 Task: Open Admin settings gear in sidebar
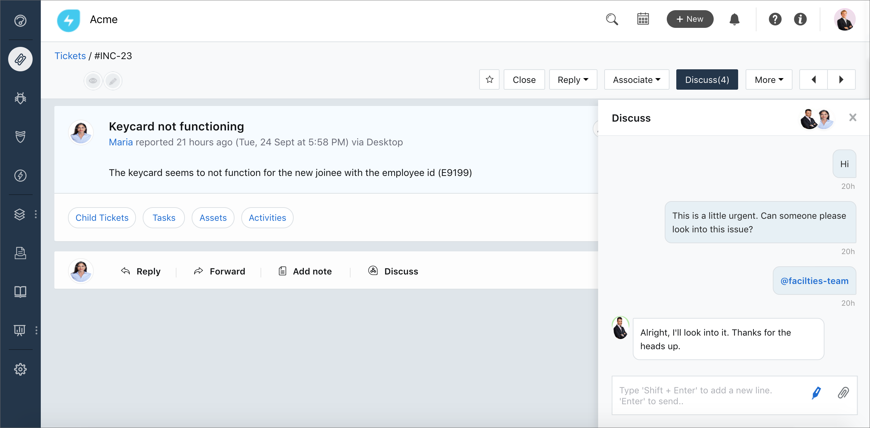click(20, 369)
